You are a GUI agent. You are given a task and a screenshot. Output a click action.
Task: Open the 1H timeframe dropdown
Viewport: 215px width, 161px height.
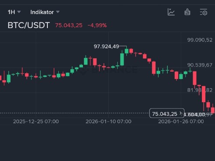click(14, 12)
